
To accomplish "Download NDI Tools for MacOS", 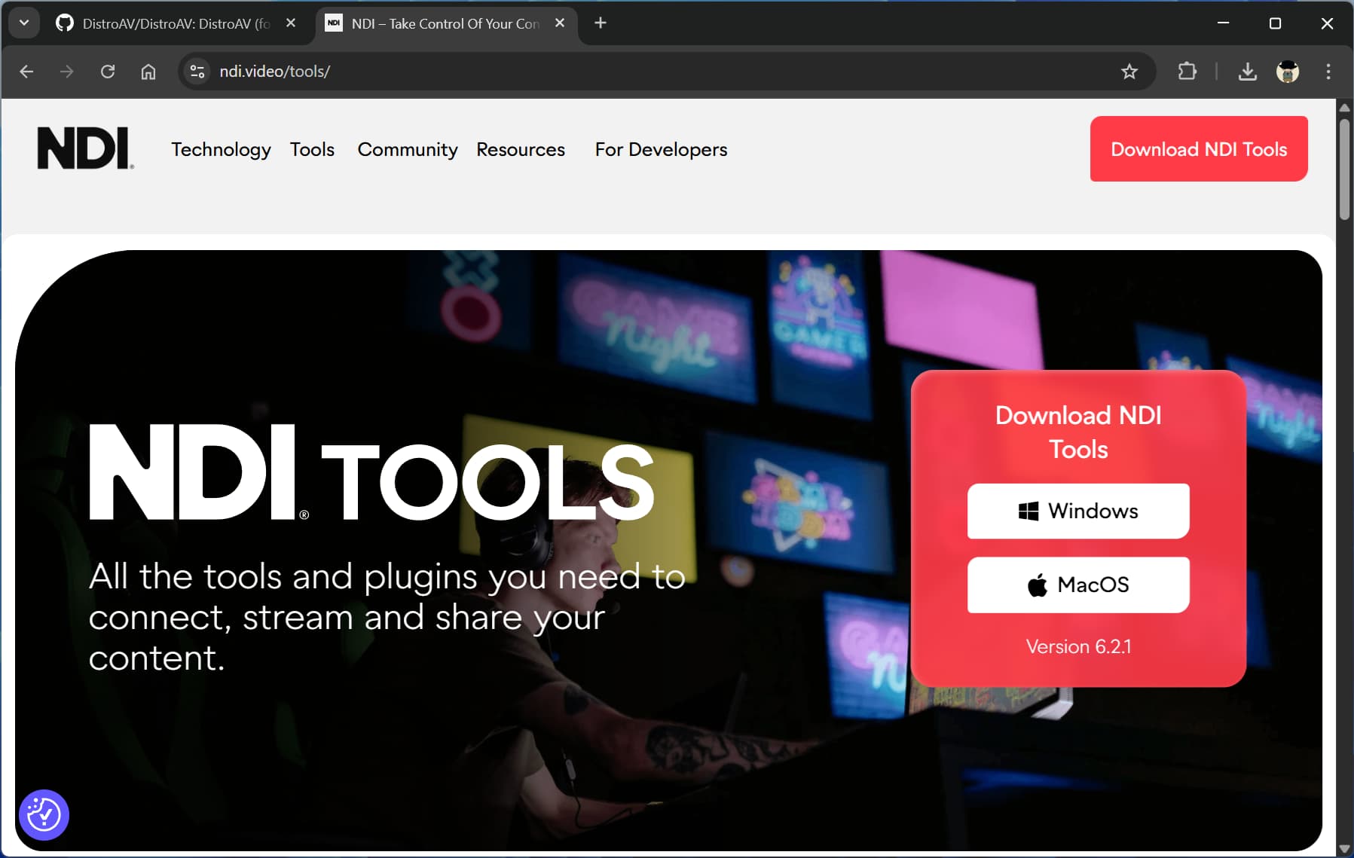I will 1077,585.
